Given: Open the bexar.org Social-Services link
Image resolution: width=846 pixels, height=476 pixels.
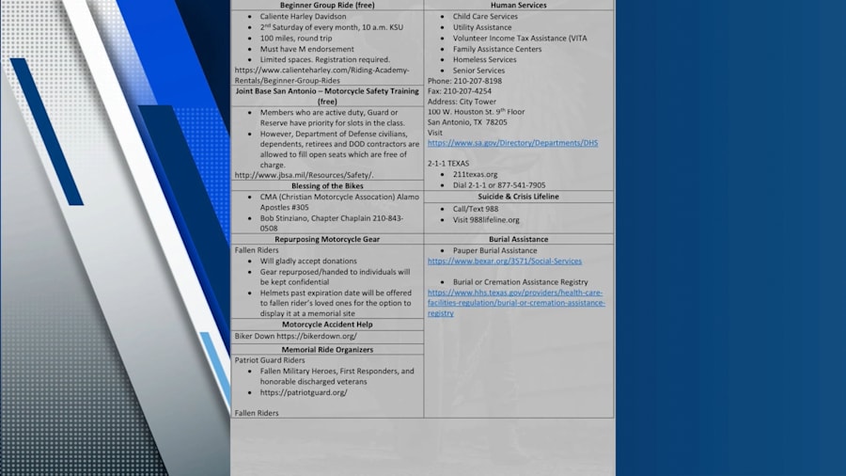Looking at the screenshot, I should point(505,262).
